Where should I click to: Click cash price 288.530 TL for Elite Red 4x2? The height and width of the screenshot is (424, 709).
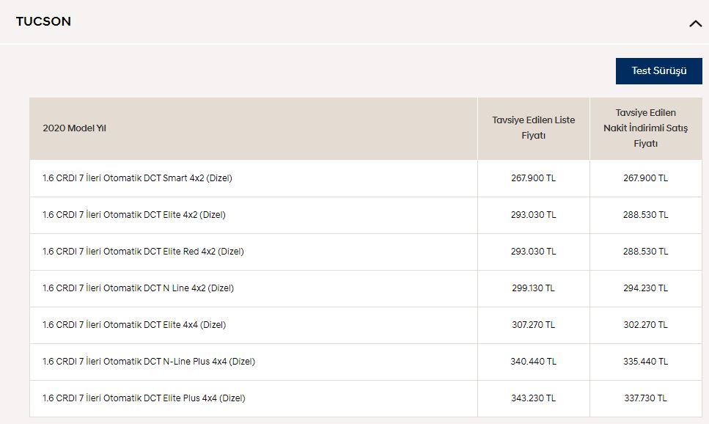(646, 252)
